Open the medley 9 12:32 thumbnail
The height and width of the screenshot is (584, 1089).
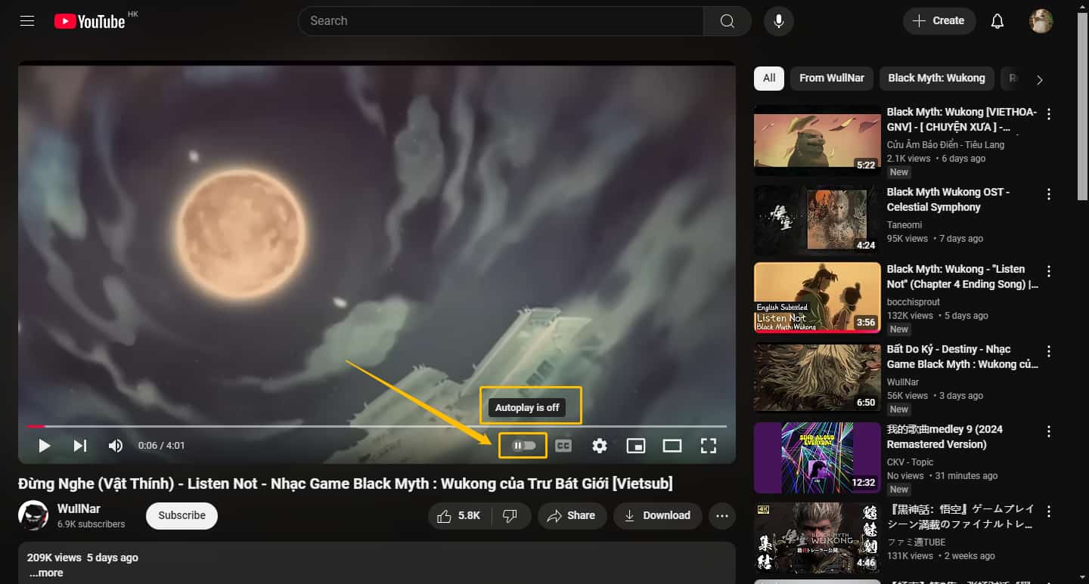(x=818, y=458)
